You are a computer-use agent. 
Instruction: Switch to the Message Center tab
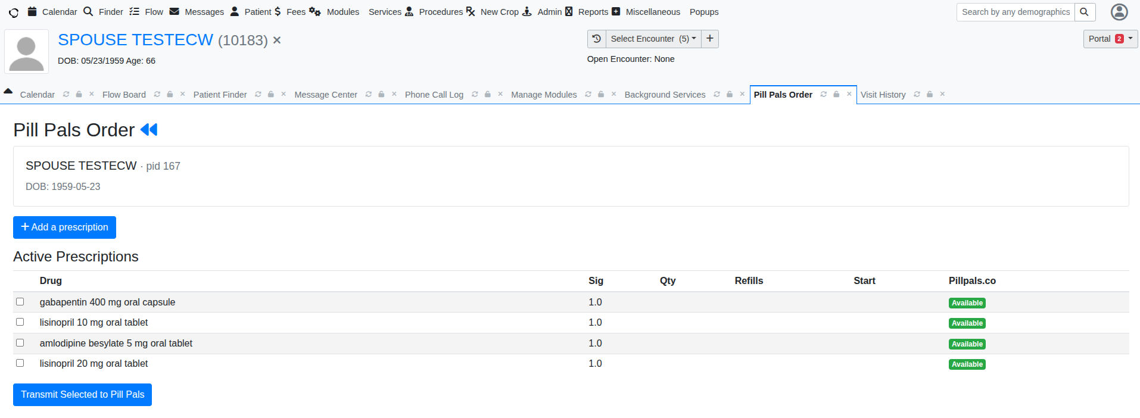pyautogui.click(x=325, y=95)
